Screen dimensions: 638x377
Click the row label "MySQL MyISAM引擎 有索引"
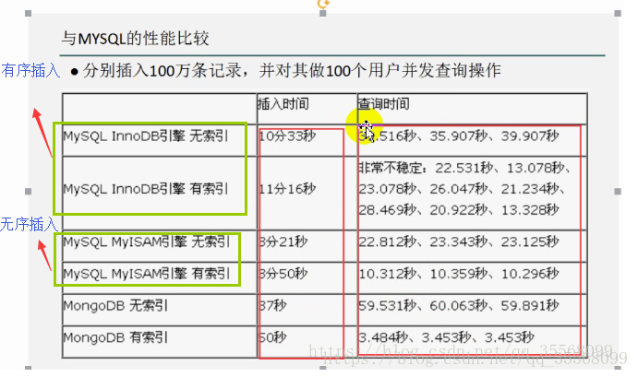tap(147, 274)
